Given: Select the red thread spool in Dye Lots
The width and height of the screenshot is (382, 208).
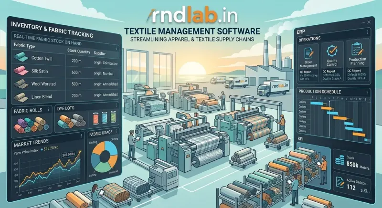Looking at the screenshot, I should (x=96, y=118).
